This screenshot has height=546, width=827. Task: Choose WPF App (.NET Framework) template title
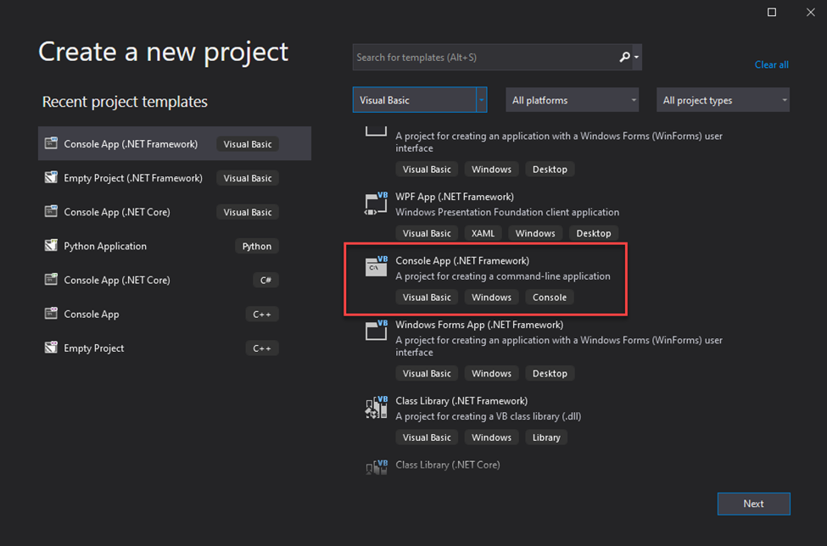pos(455,197)
